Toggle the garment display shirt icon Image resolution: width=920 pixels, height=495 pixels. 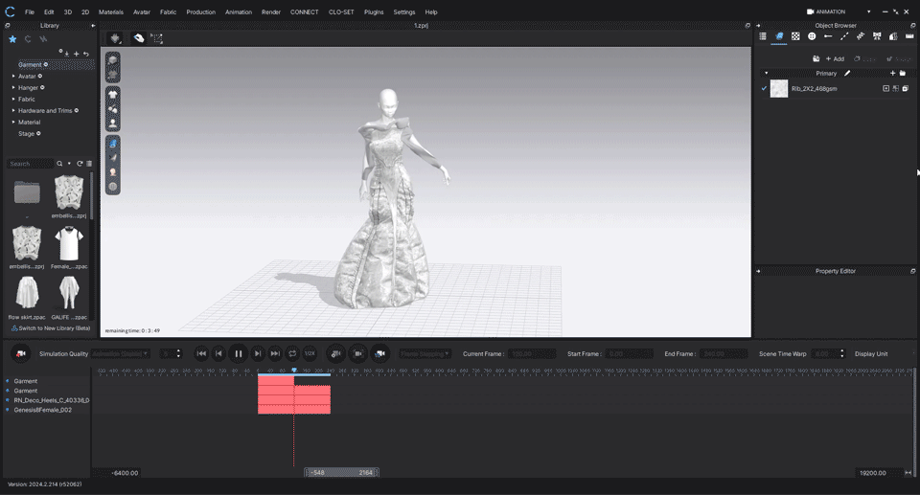113,95
